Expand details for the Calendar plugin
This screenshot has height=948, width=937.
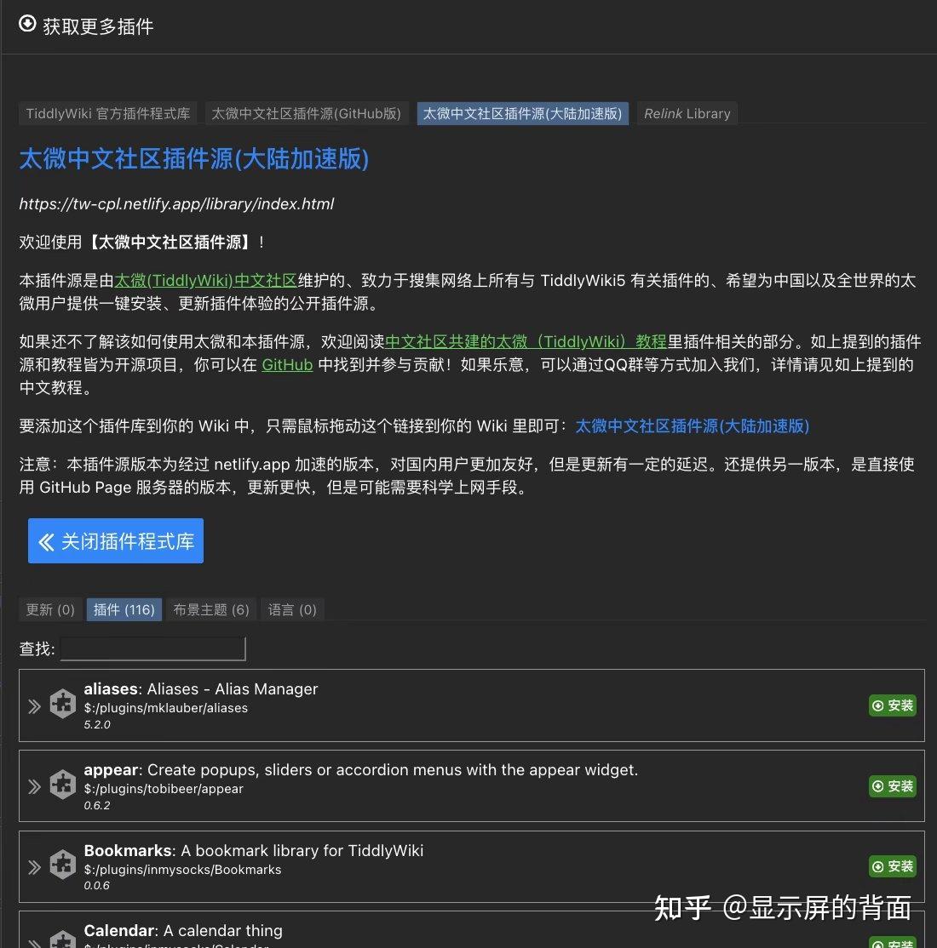[x=34, y=943]
